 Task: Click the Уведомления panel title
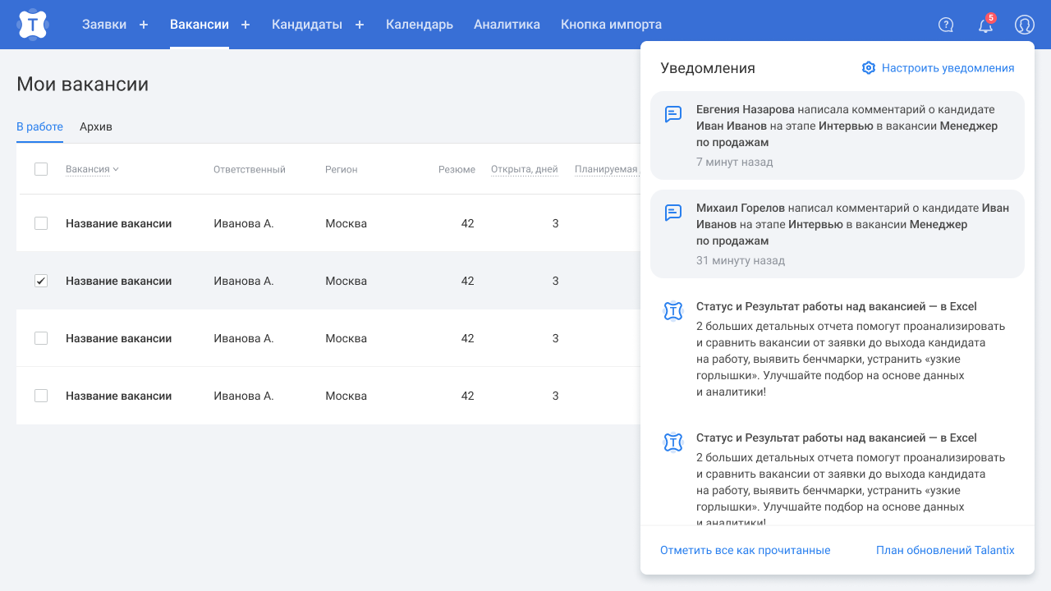click(708, 68)
